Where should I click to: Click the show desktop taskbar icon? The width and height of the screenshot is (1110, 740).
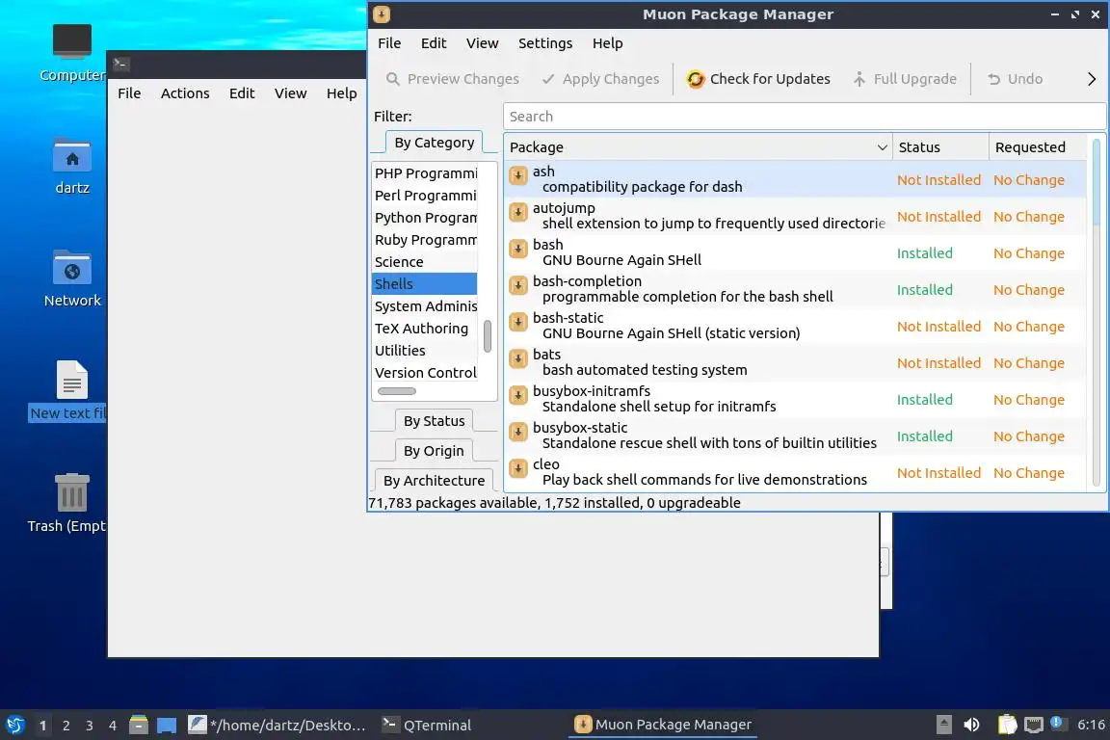coord(167,726)
